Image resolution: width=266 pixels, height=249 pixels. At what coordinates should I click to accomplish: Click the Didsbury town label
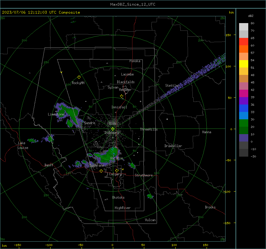click(111, 133)
